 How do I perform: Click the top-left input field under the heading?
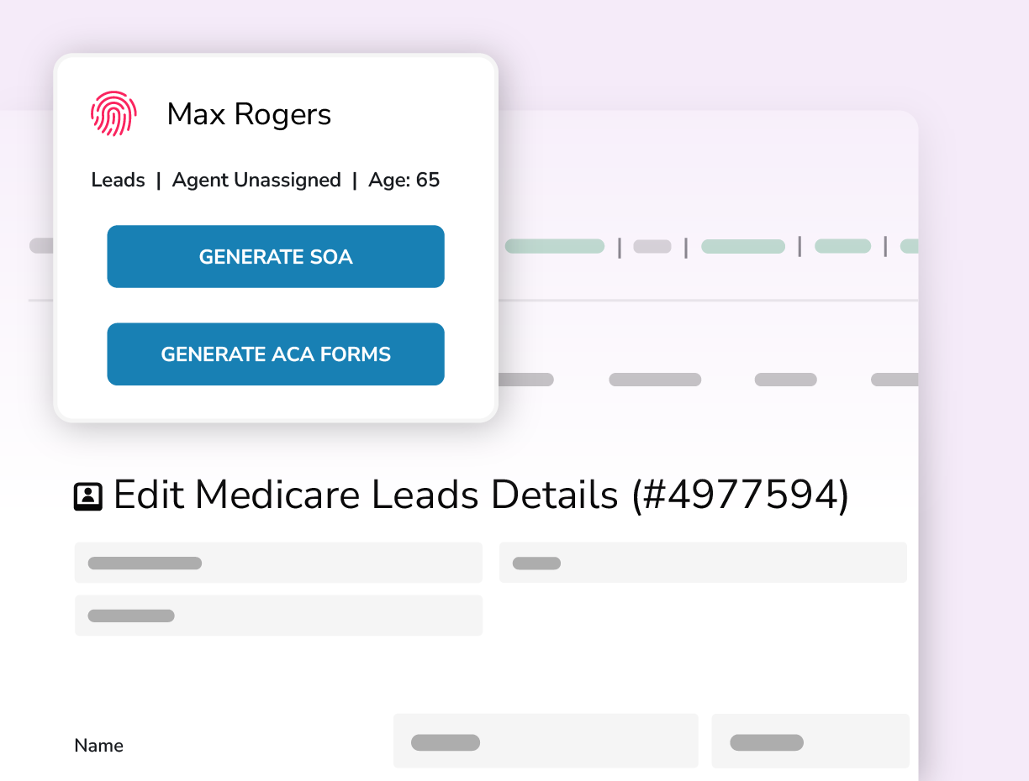click(x=278, y=563)
